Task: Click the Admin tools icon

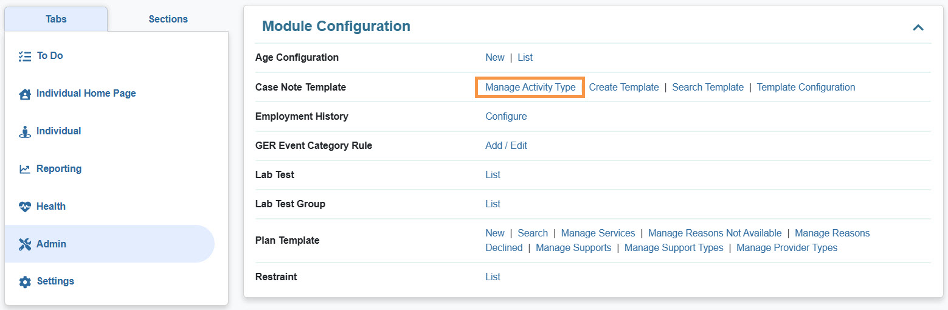Action: [25, 244]
